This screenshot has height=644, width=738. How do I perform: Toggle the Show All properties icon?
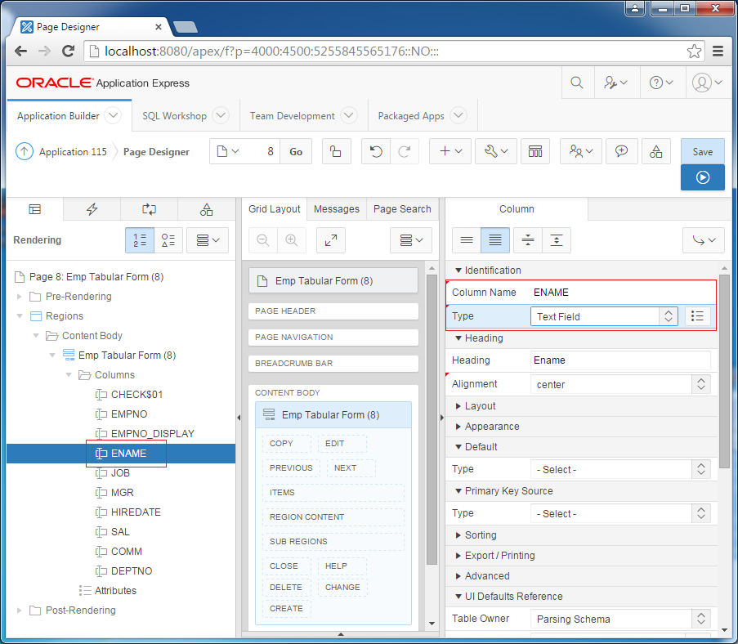pyautogui.click(x=495, y=240)
